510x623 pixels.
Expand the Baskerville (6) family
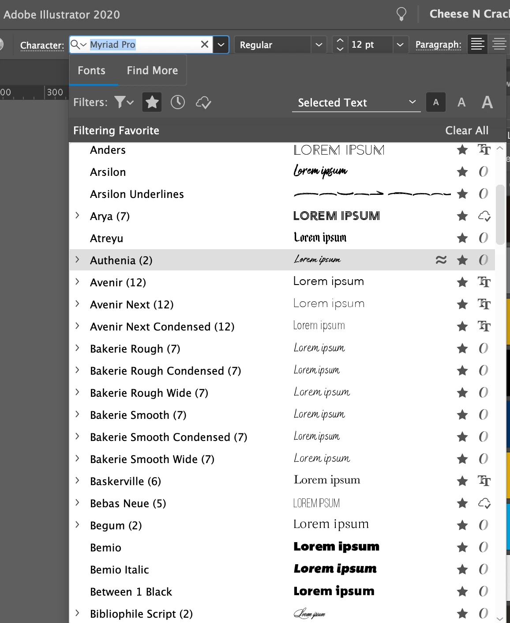coord(78,481)
